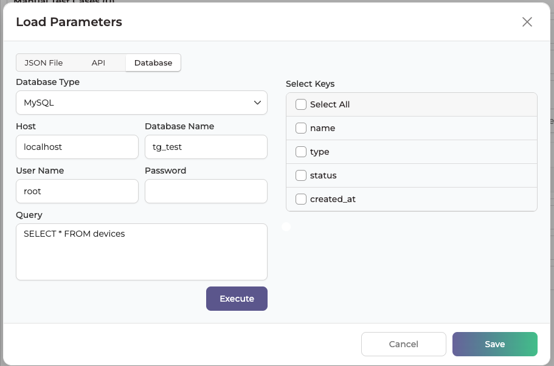Enable the name key checkbox

click(300, 128)
